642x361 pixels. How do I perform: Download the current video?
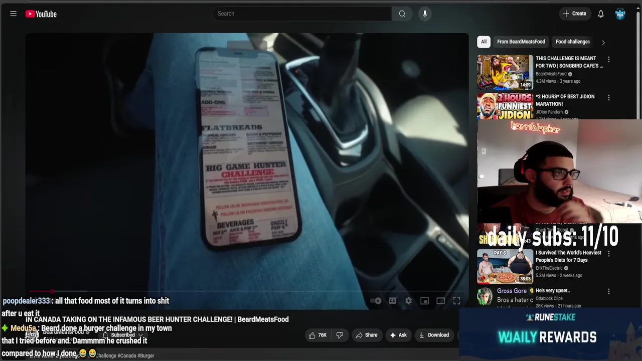click(434, 335)
